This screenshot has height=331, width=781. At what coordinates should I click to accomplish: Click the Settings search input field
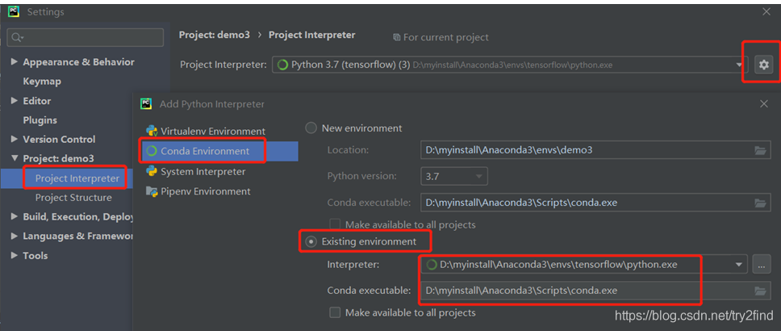(x=86, y=37)
